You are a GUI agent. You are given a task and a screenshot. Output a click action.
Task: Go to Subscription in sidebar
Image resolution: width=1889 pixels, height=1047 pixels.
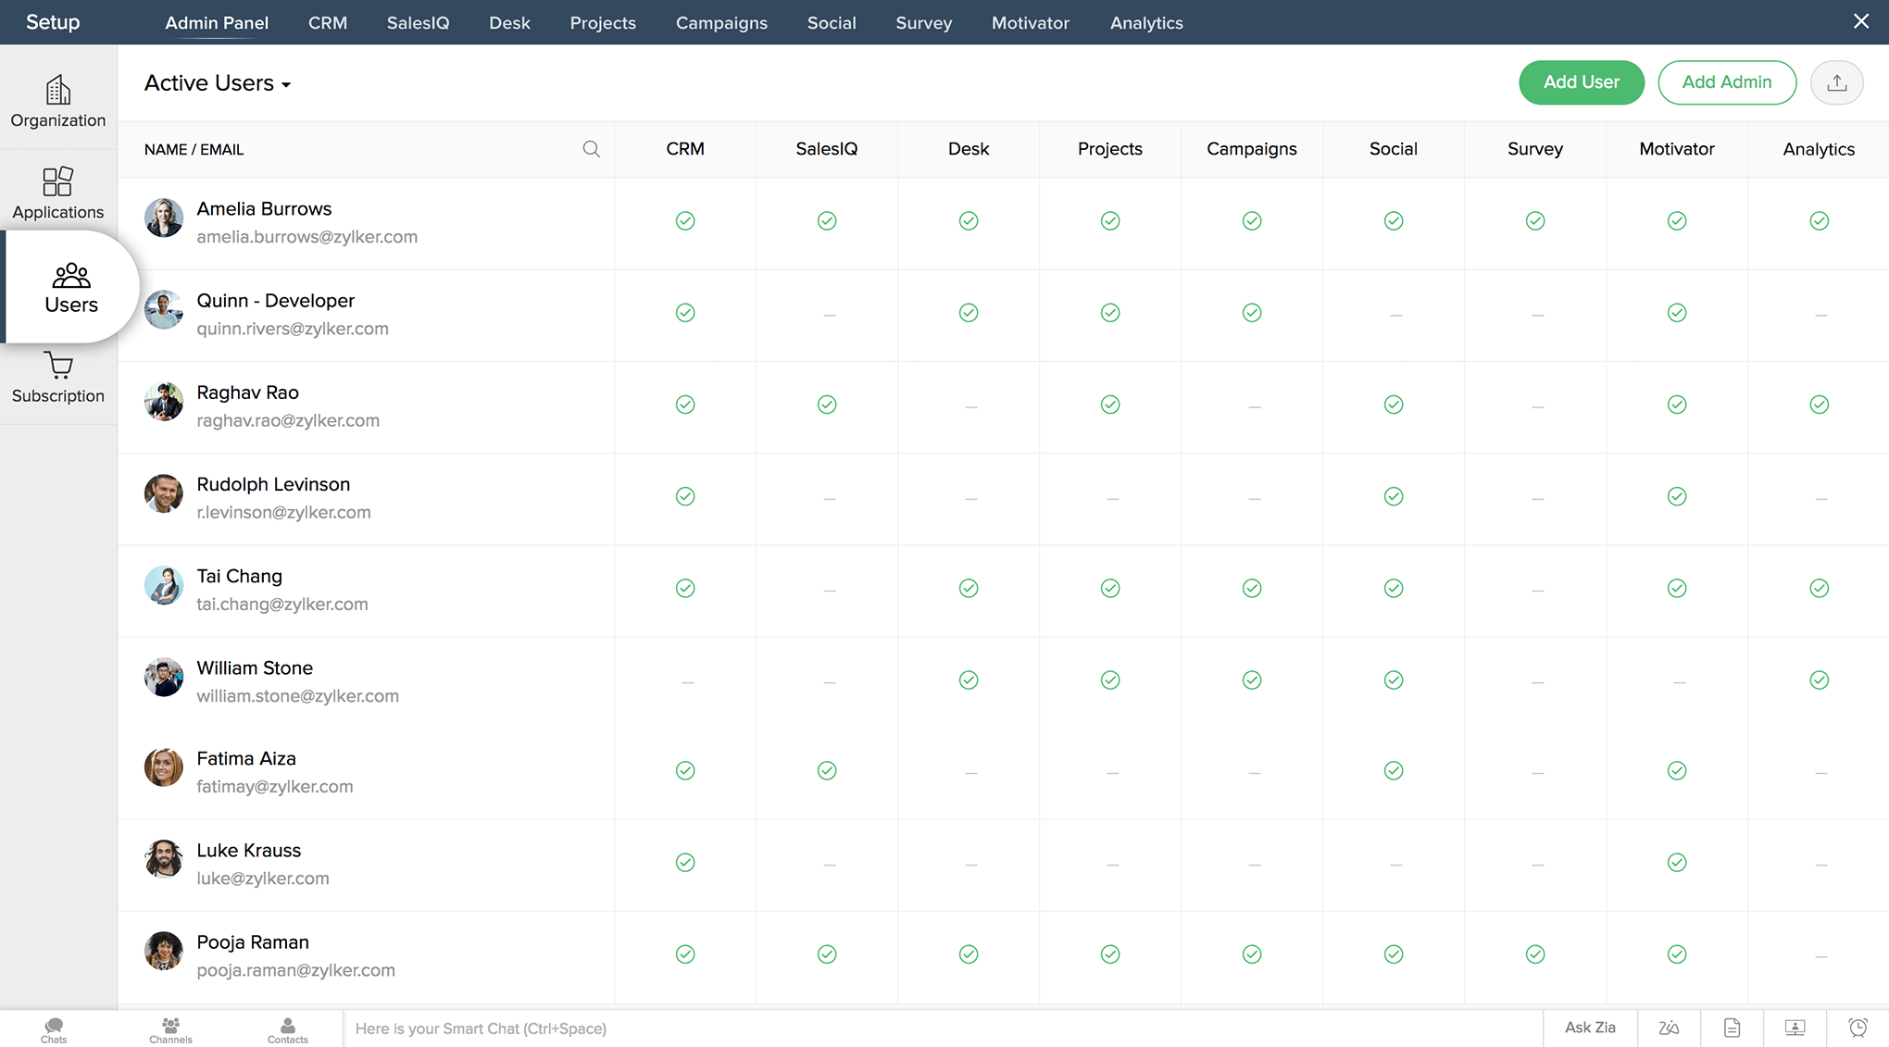[57, 378]
